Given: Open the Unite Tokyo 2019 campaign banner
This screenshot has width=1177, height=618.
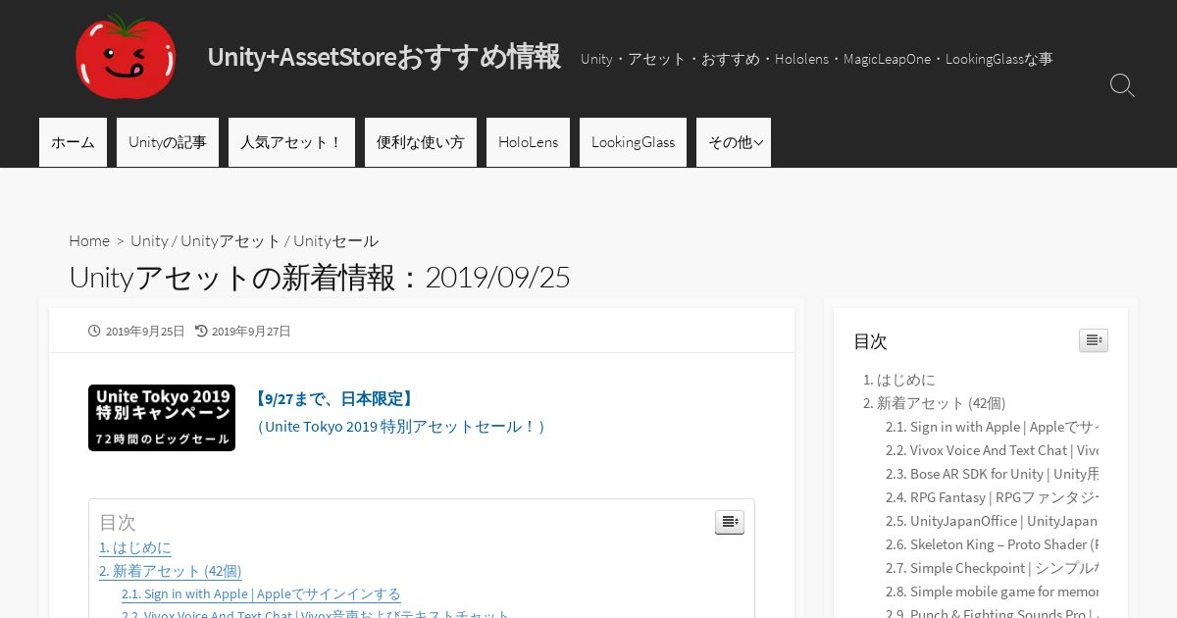Looking at the screenshot, I should coord(162,418).
